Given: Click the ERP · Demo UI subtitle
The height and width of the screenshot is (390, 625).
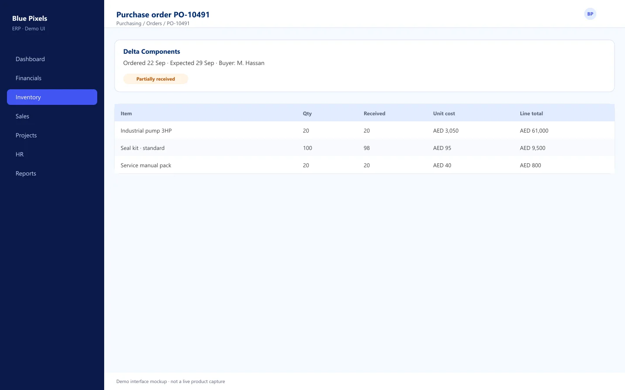Looking at the screenshot, I should click(x=29, y=29).
